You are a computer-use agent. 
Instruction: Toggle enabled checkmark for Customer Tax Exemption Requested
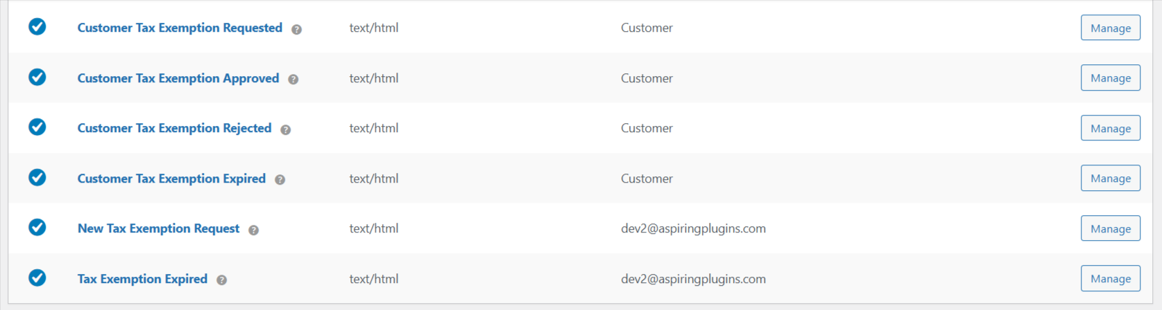(37, 27)
